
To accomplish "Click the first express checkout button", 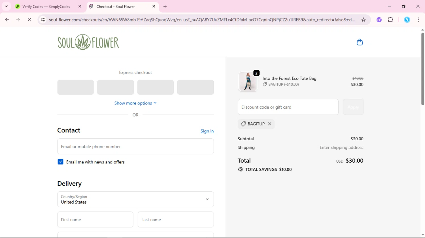I will pyautogui.click(x=75, y=87).
